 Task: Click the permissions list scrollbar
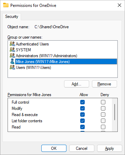click(115, 112)
